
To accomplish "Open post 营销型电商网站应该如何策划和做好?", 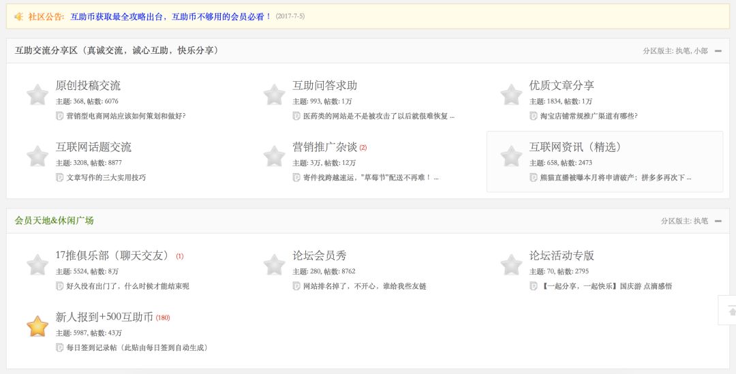I will [x=126, y=116].
